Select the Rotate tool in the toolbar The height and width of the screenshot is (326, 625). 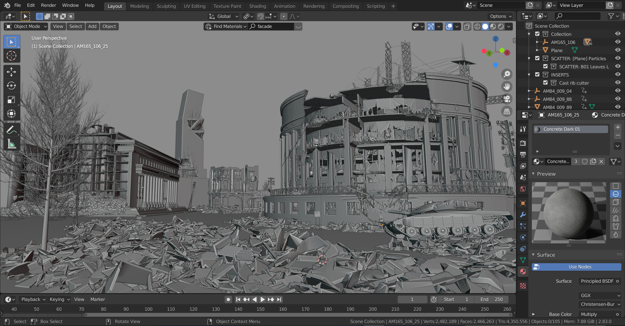[x=12, y=86]
